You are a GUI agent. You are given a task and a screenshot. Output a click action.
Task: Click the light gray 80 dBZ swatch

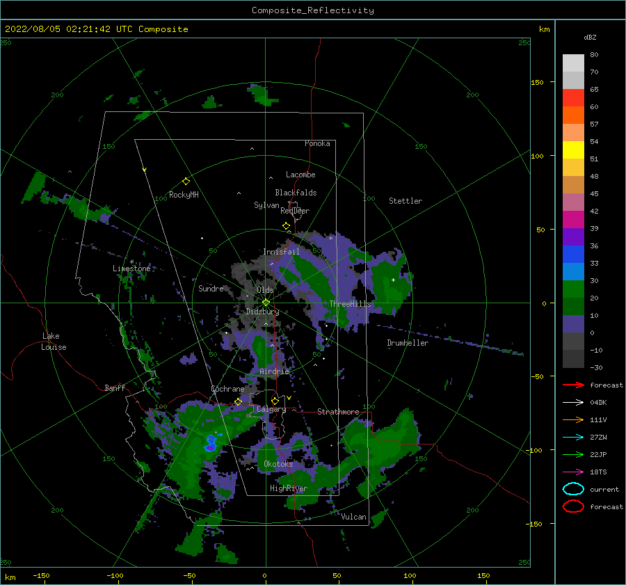click(x=573, y=63)
